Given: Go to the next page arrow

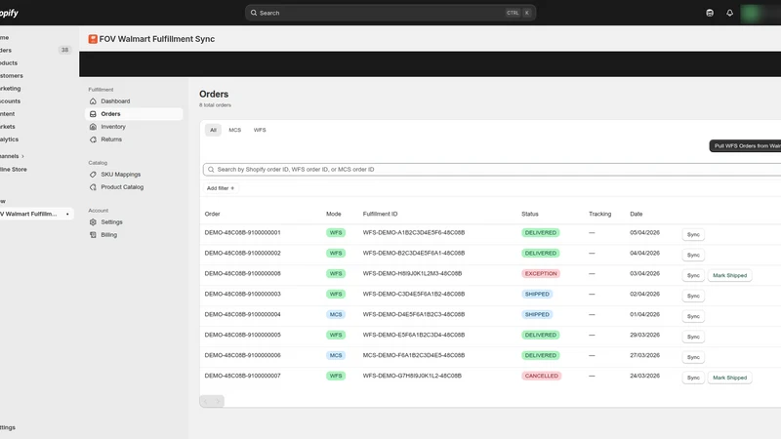Looking at the screenshot, I should click(x=218, y=401).
